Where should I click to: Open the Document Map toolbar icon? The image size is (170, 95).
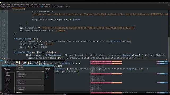click(x=50, y=7)
